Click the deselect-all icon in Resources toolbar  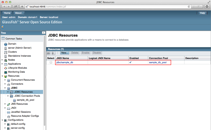coord(53,53)
